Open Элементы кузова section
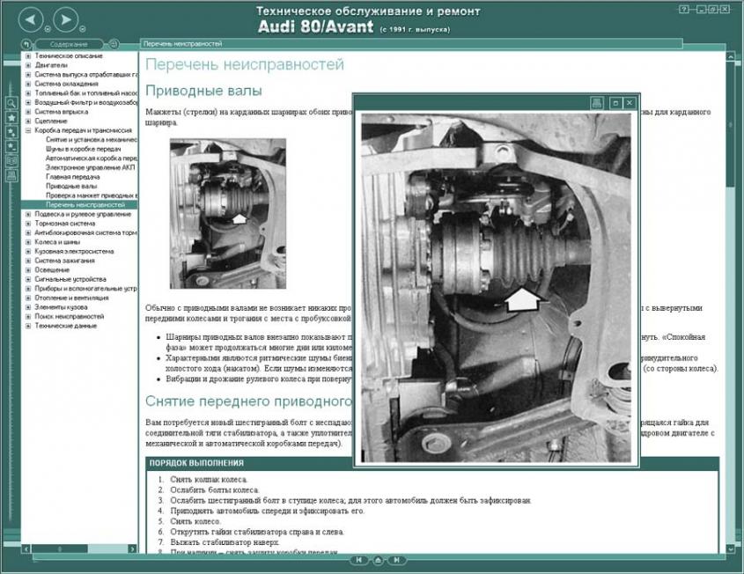Screen dimensions: 744x574 click(61, 307)
